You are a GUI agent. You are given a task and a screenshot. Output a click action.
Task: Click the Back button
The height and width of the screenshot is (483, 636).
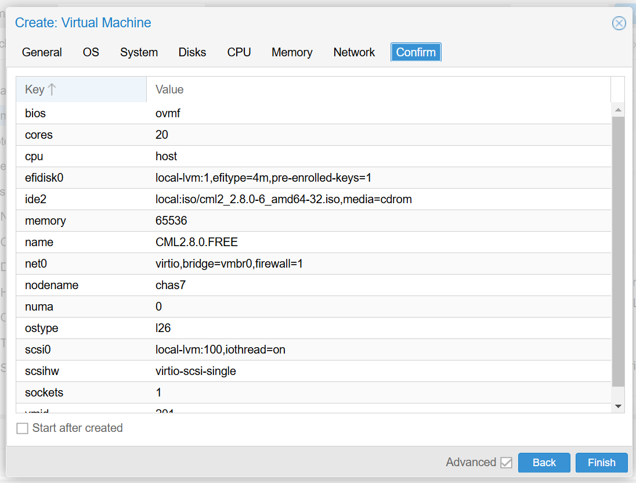point(544,462)
